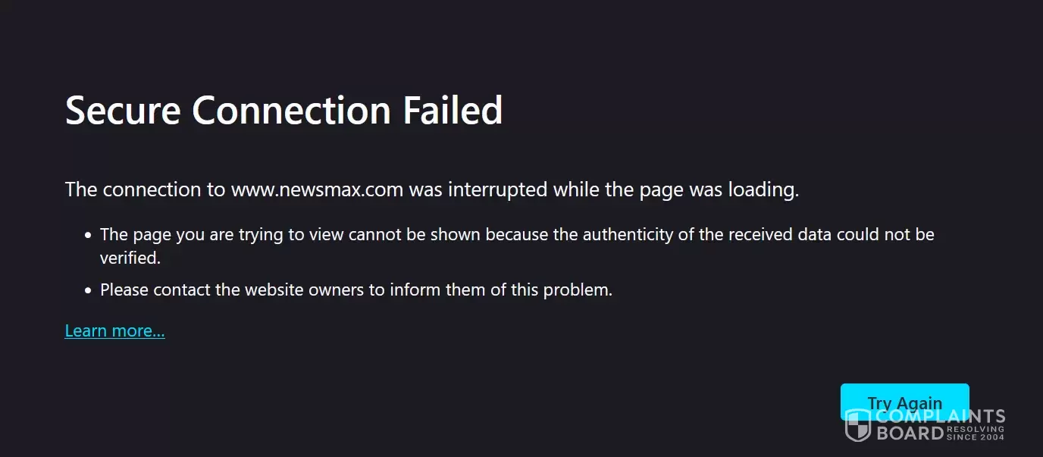Click the Secure Connection Failed heading
Image resolution: width=1043 pixels, height=457 pixels.
(x=284, y=110)
